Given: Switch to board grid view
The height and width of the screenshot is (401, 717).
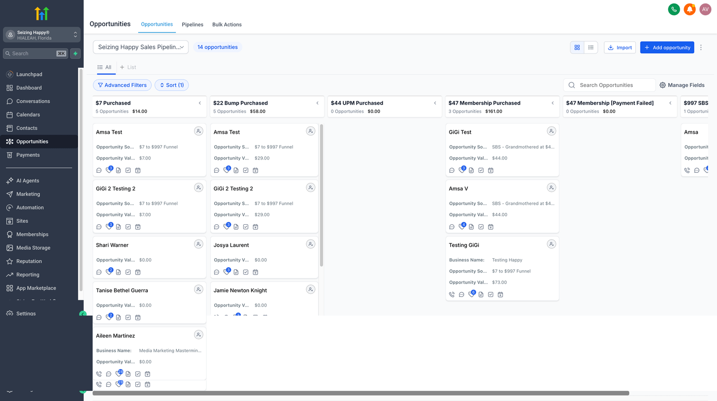Looking at the screenshot, I should click(x=577, y=47).
